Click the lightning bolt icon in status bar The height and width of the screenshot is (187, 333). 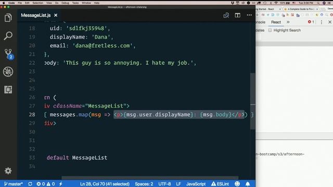click(x=61, y=184)
